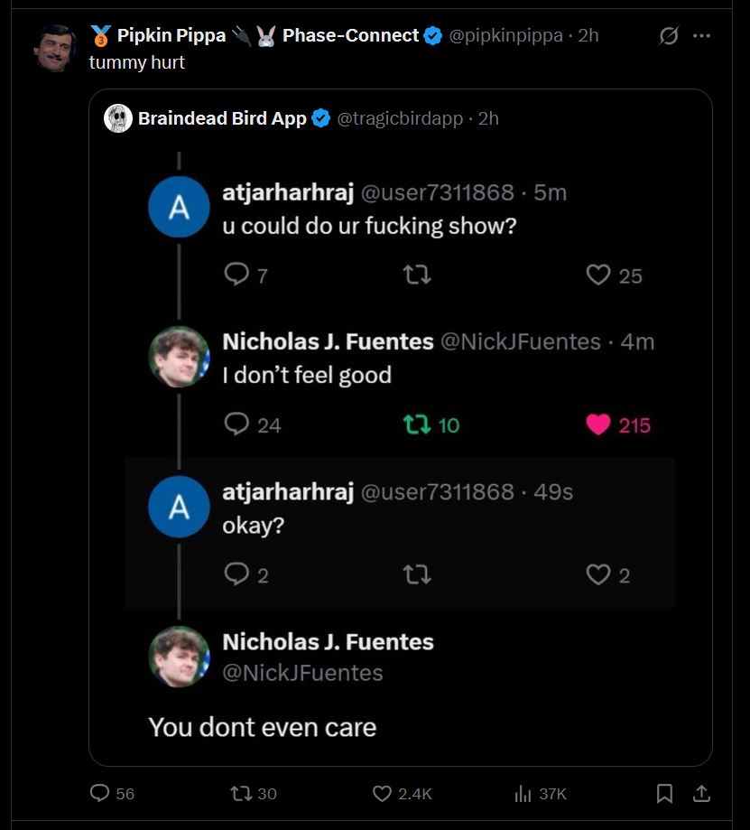Click the Braindead Bird App avatar

pyautogui.click(x=118, y=118)
